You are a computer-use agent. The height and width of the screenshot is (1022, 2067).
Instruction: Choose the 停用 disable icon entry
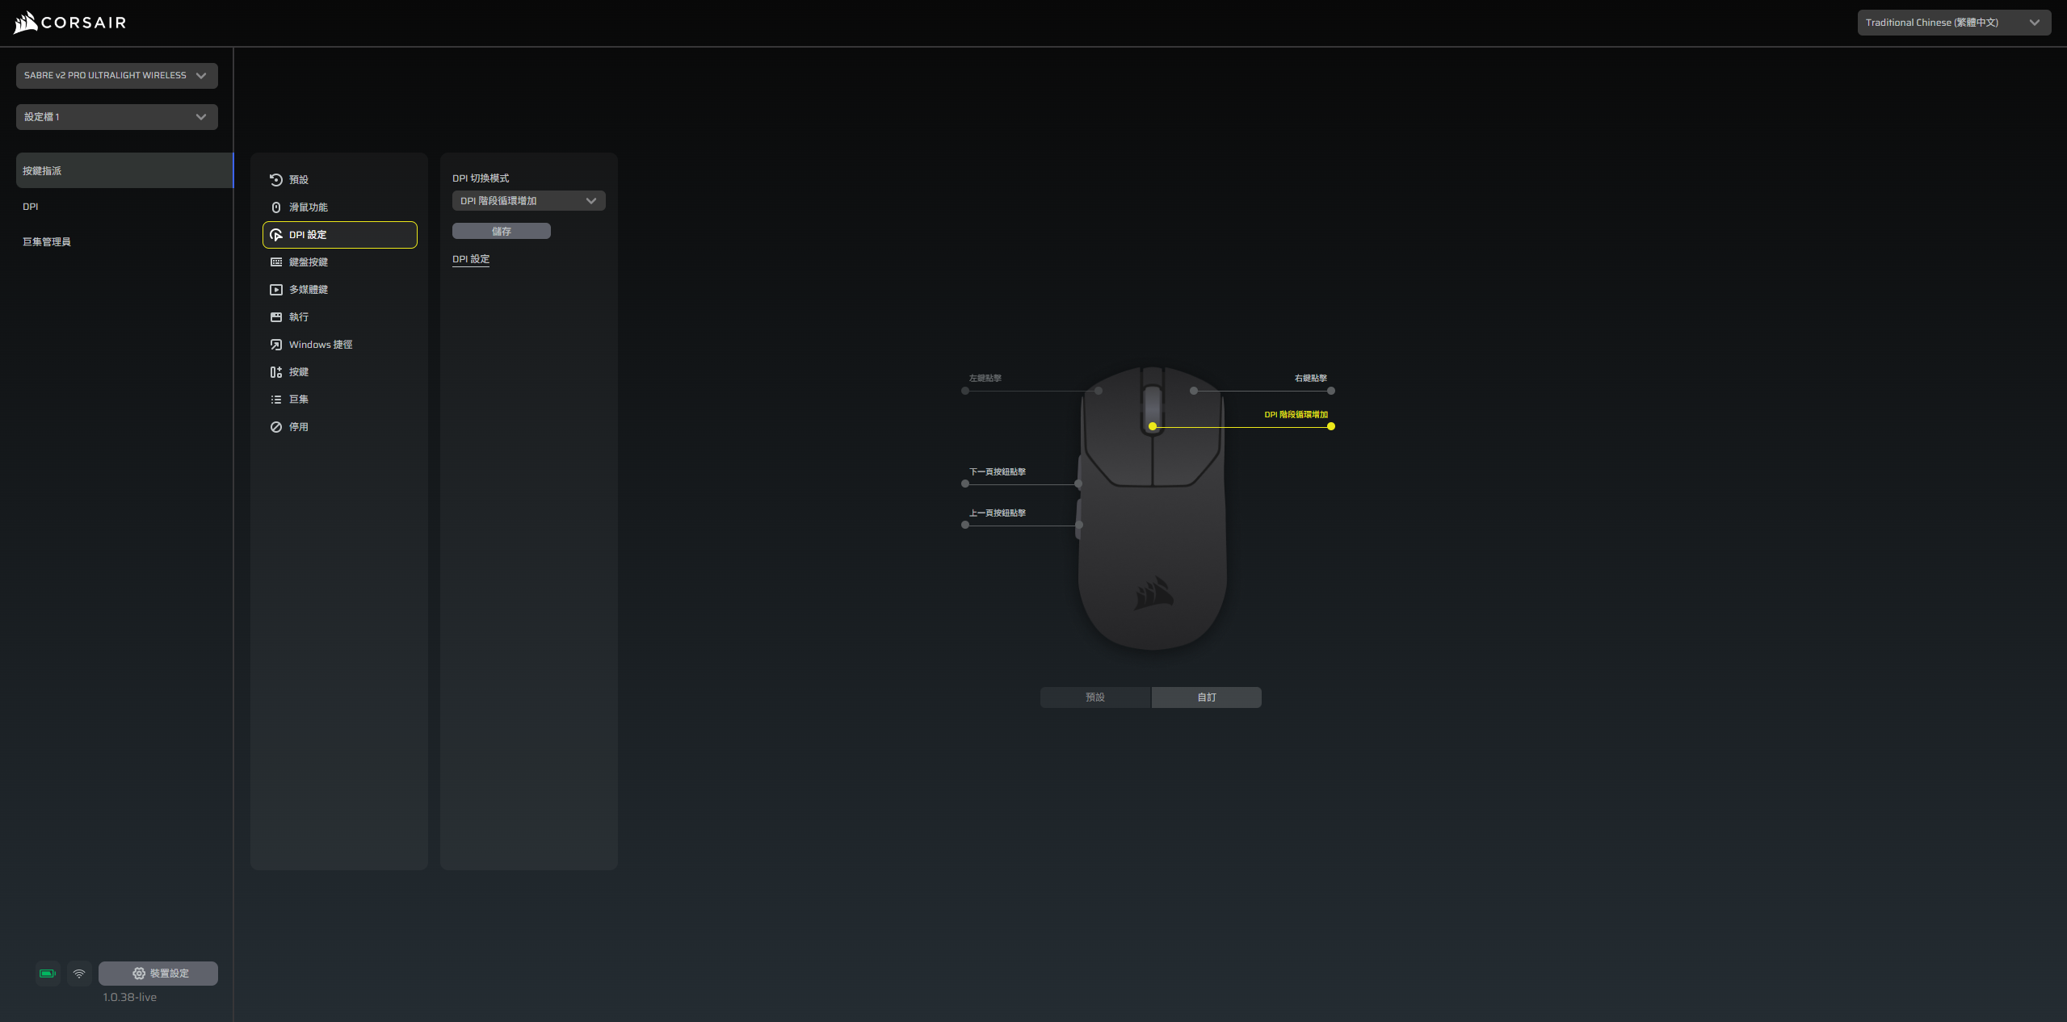276,427
